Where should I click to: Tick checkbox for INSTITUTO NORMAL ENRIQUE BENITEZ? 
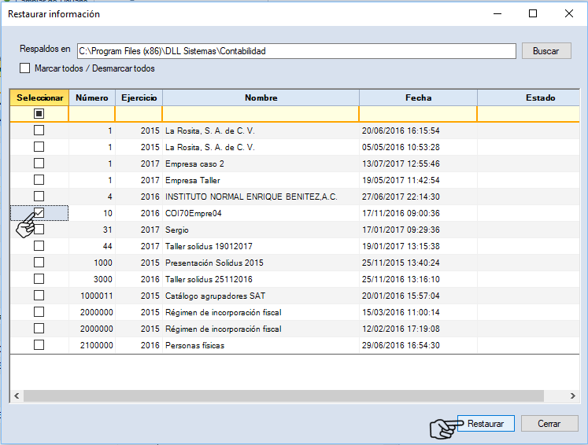39,196
